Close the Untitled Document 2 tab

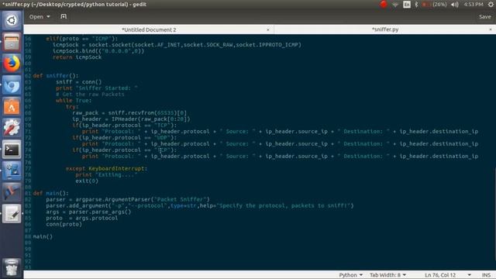[x=268, y=29]
